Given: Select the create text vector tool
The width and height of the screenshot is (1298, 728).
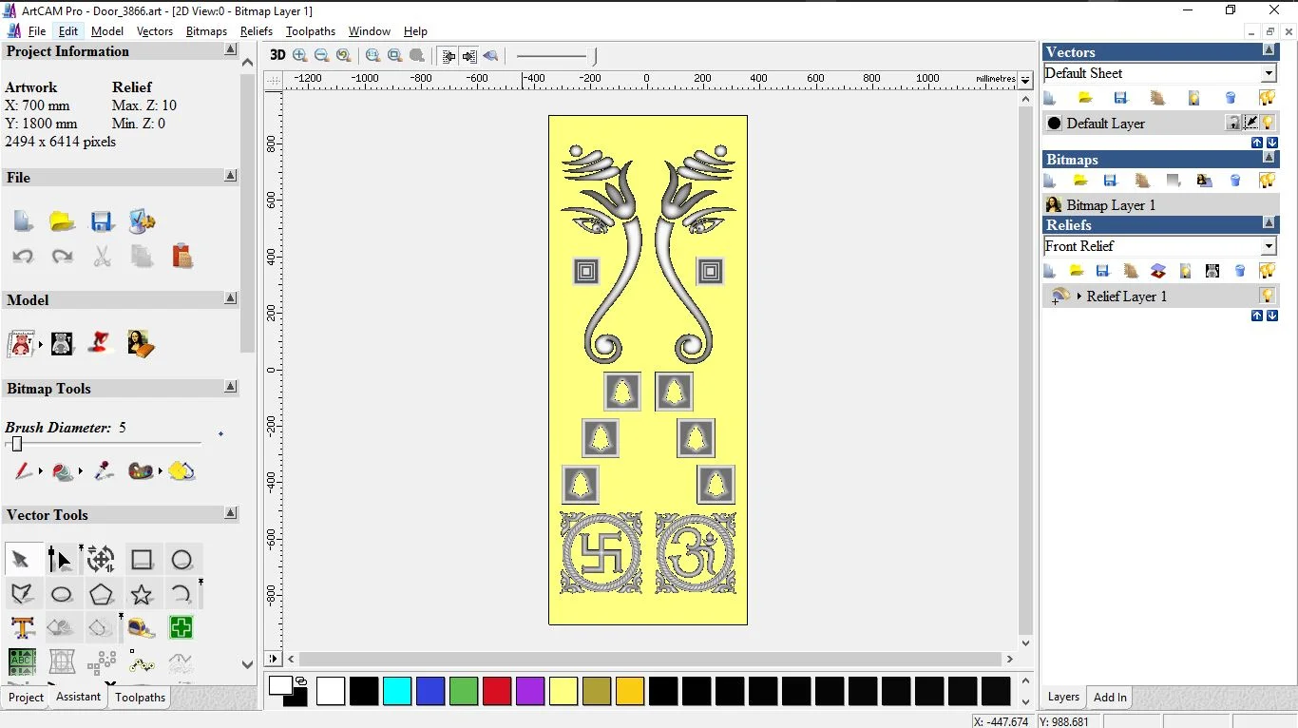Looking at the screenshot, I should tap(23, 628).
